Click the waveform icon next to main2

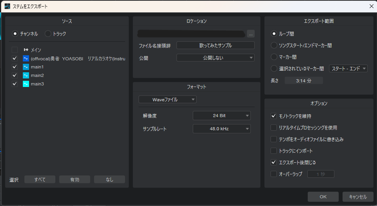[x=26, y=75]
